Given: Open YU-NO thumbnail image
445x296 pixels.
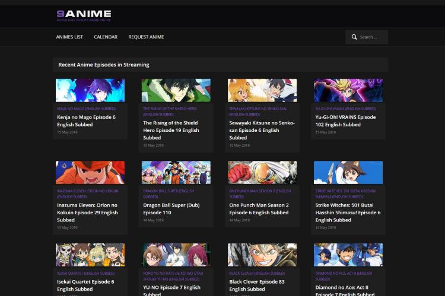Looking at the screenshot, I should point(176,255).
